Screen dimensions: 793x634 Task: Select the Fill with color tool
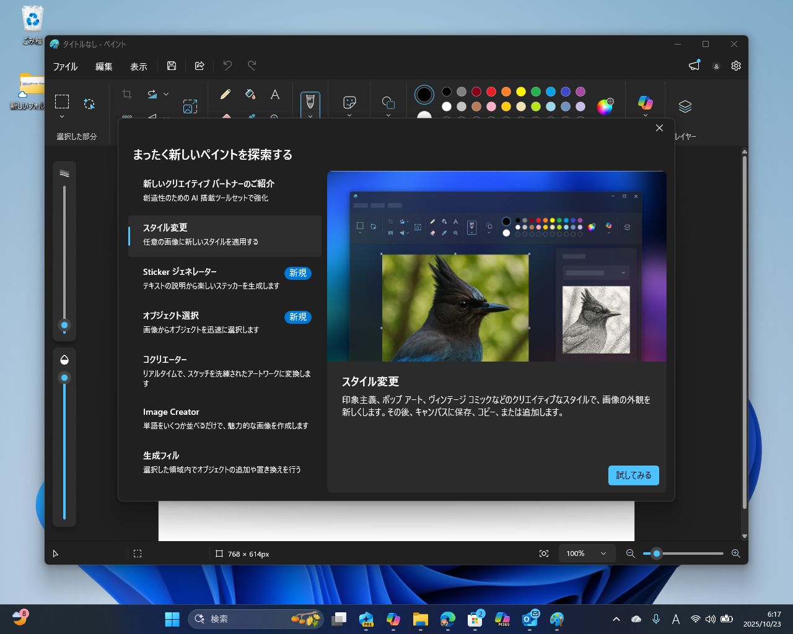250,94
